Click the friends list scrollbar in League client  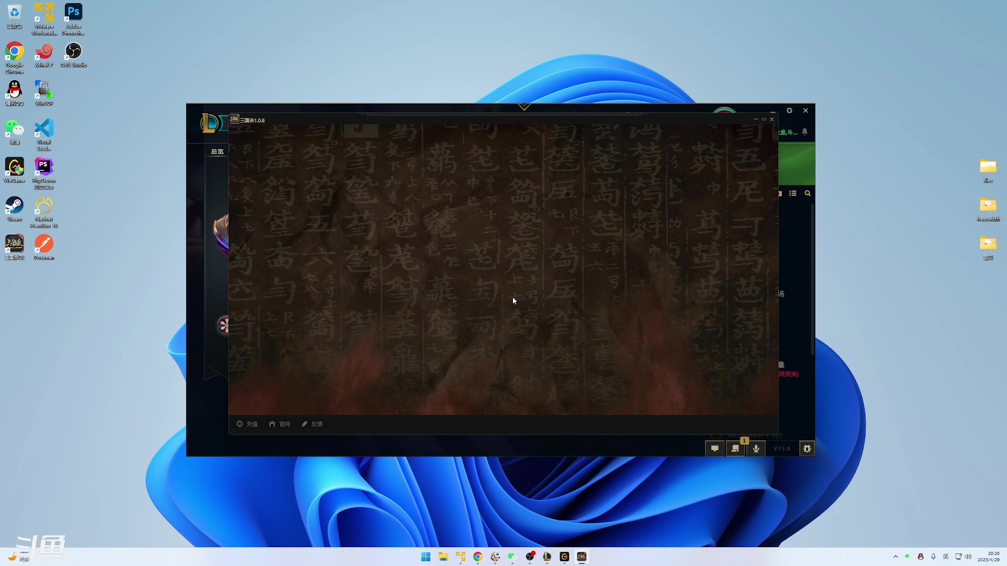click(812, 279)
